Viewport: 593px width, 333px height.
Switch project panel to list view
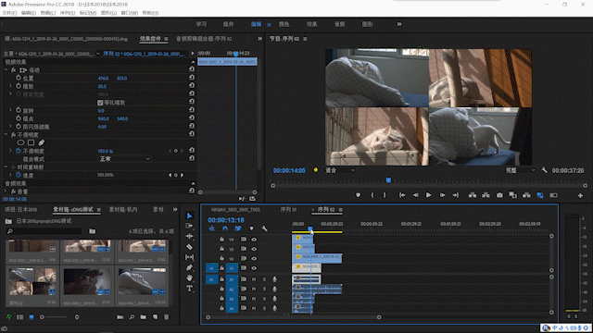[20, 317]
